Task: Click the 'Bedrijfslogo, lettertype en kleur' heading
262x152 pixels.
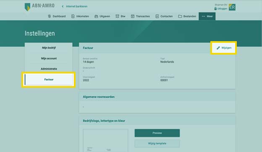Action: (x=104, y=121)
